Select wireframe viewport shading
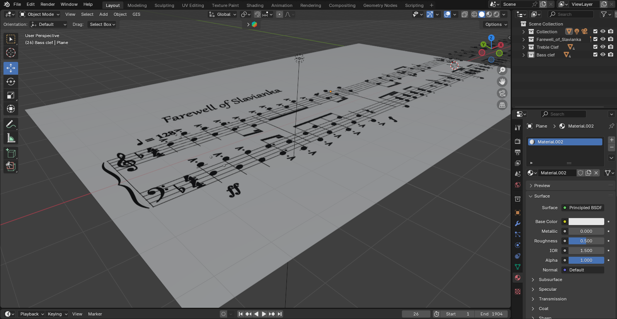 (474, 14)
